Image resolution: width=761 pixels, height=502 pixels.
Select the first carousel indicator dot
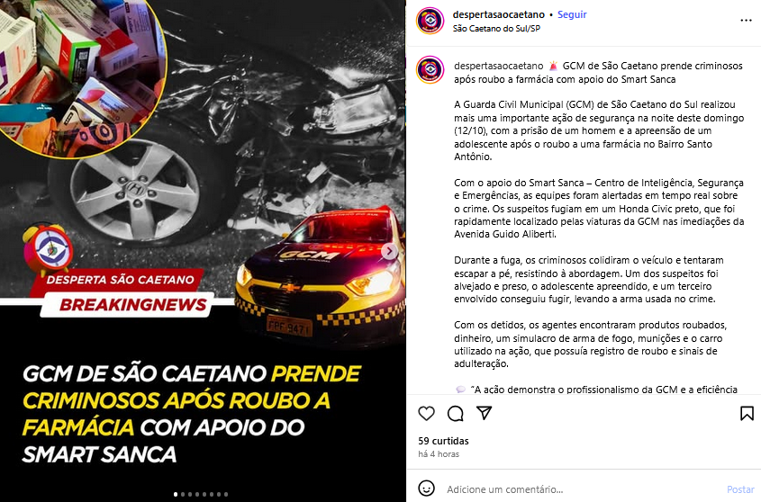click(176, 494)
